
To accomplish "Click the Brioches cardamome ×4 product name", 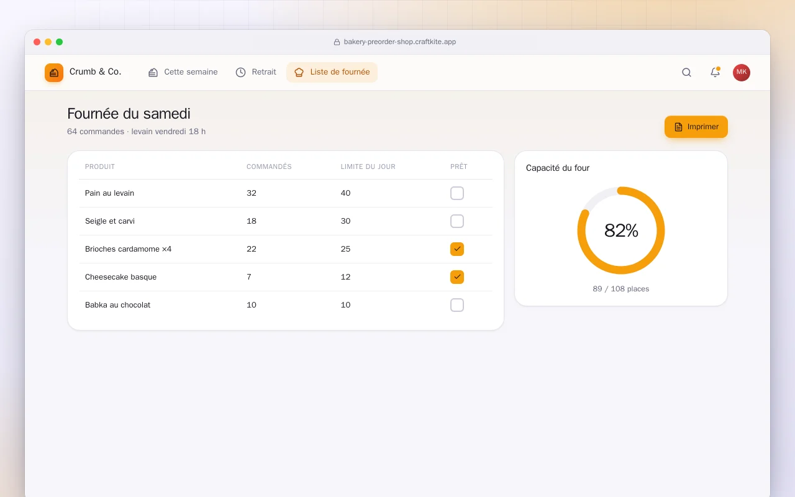I will pyautogui.click(x=129, y=249).
